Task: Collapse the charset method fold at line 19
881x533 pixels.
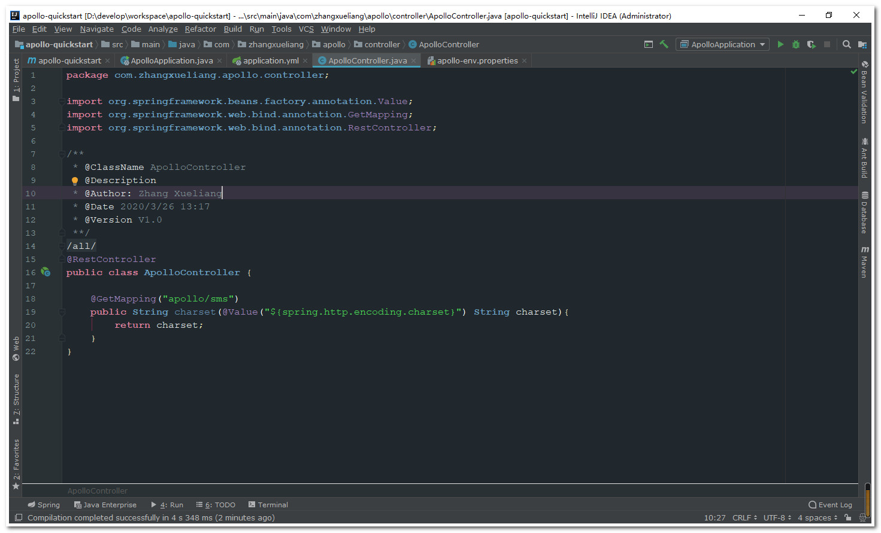Action: click(62, 312)
